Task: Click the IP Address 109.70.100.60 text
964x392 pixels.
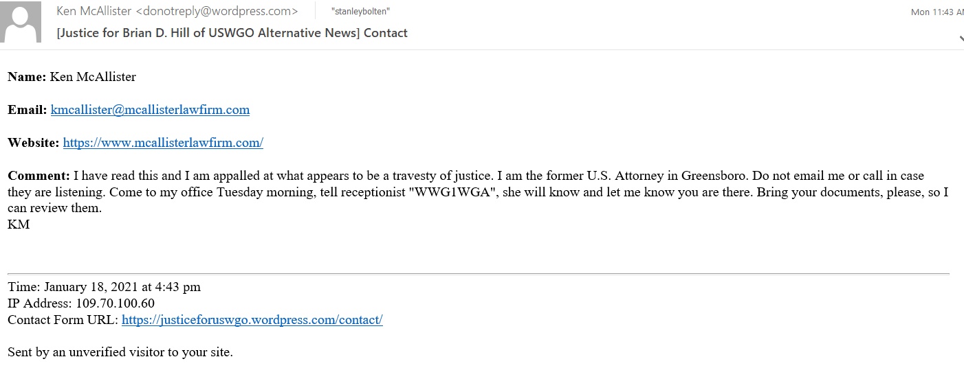Action: 81,303
